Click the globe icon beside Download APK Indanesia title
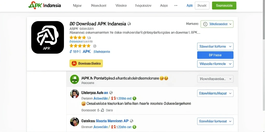 click(x=129, y=24)
